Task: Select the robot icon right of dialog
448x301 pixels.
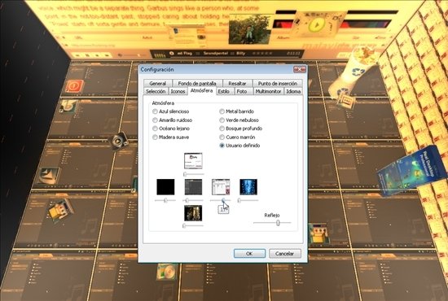Action: [318, 233]
